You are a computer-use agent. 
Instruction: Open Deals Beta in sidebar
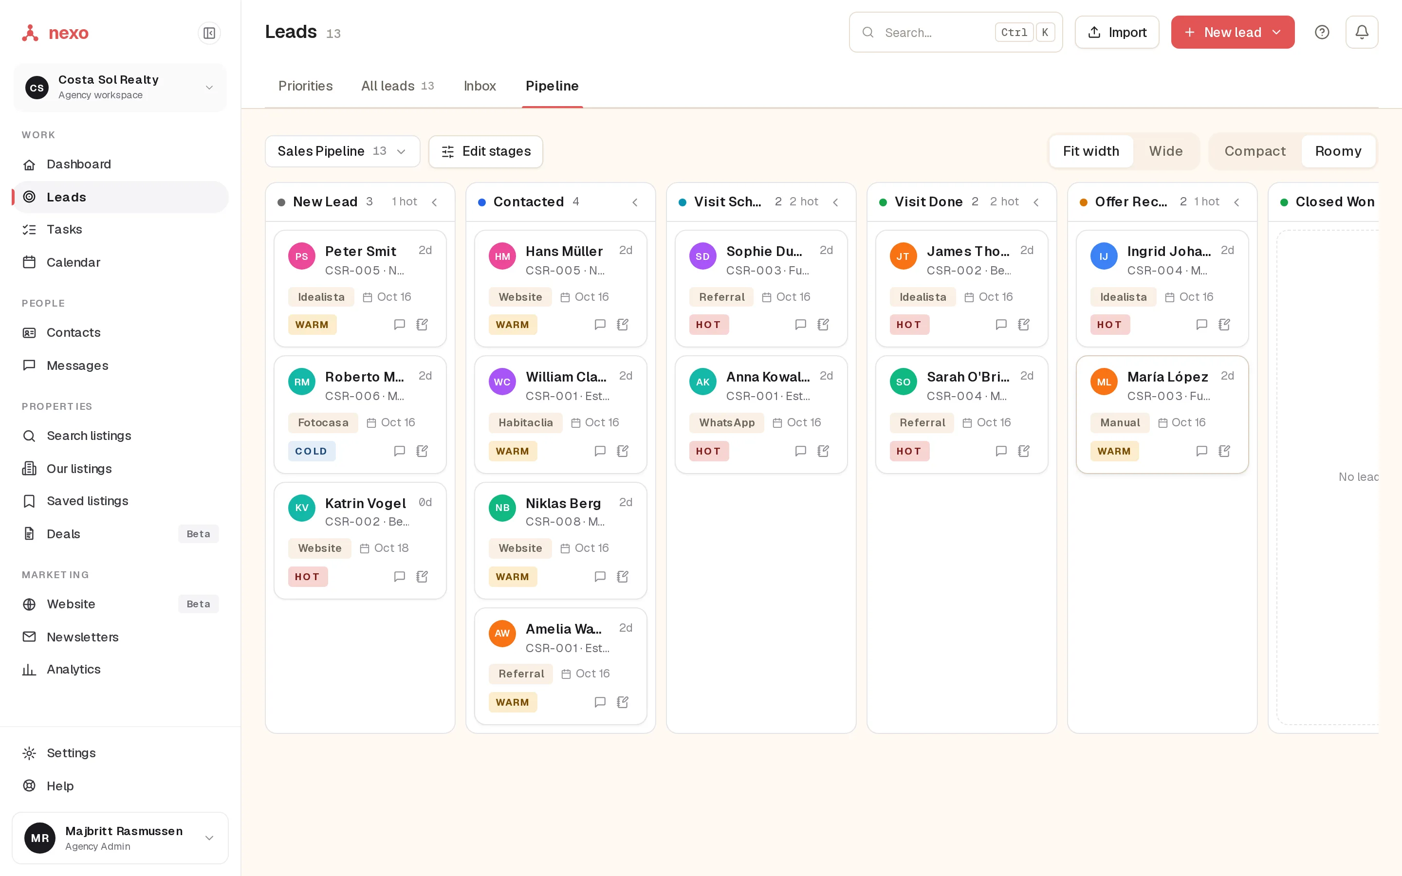120,533
